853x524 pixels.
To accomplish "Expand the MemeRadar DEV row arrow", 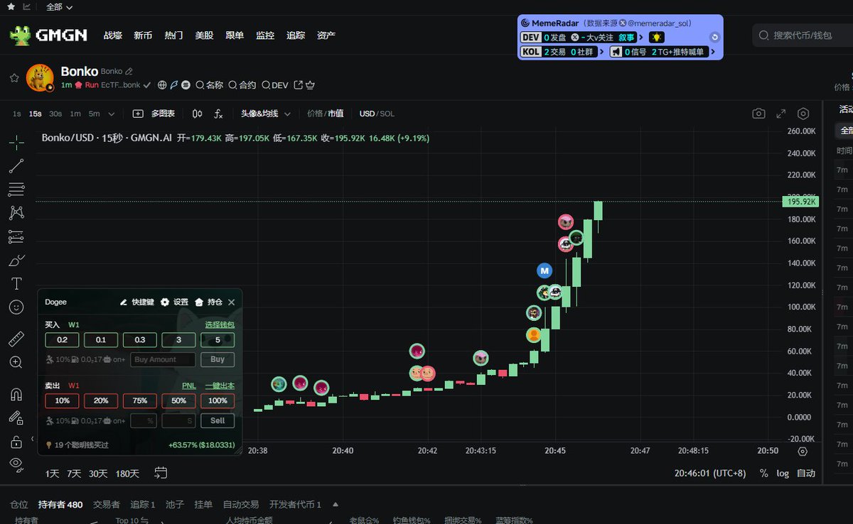I will [641, 38].
